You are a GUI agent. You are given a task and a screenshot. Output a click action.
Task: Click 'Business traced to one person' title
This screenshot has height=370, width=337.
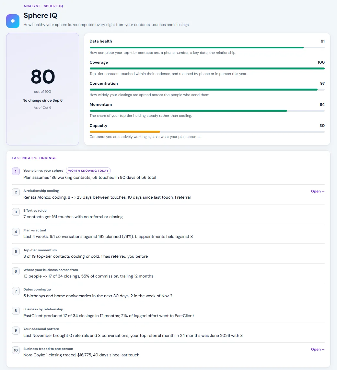pos(48,349)
